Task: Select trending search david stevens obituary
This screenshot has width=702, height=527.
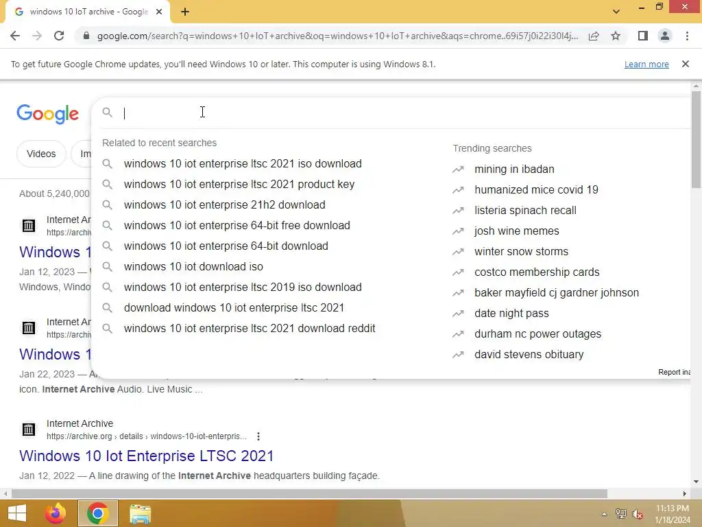Action: pos(529,355)
